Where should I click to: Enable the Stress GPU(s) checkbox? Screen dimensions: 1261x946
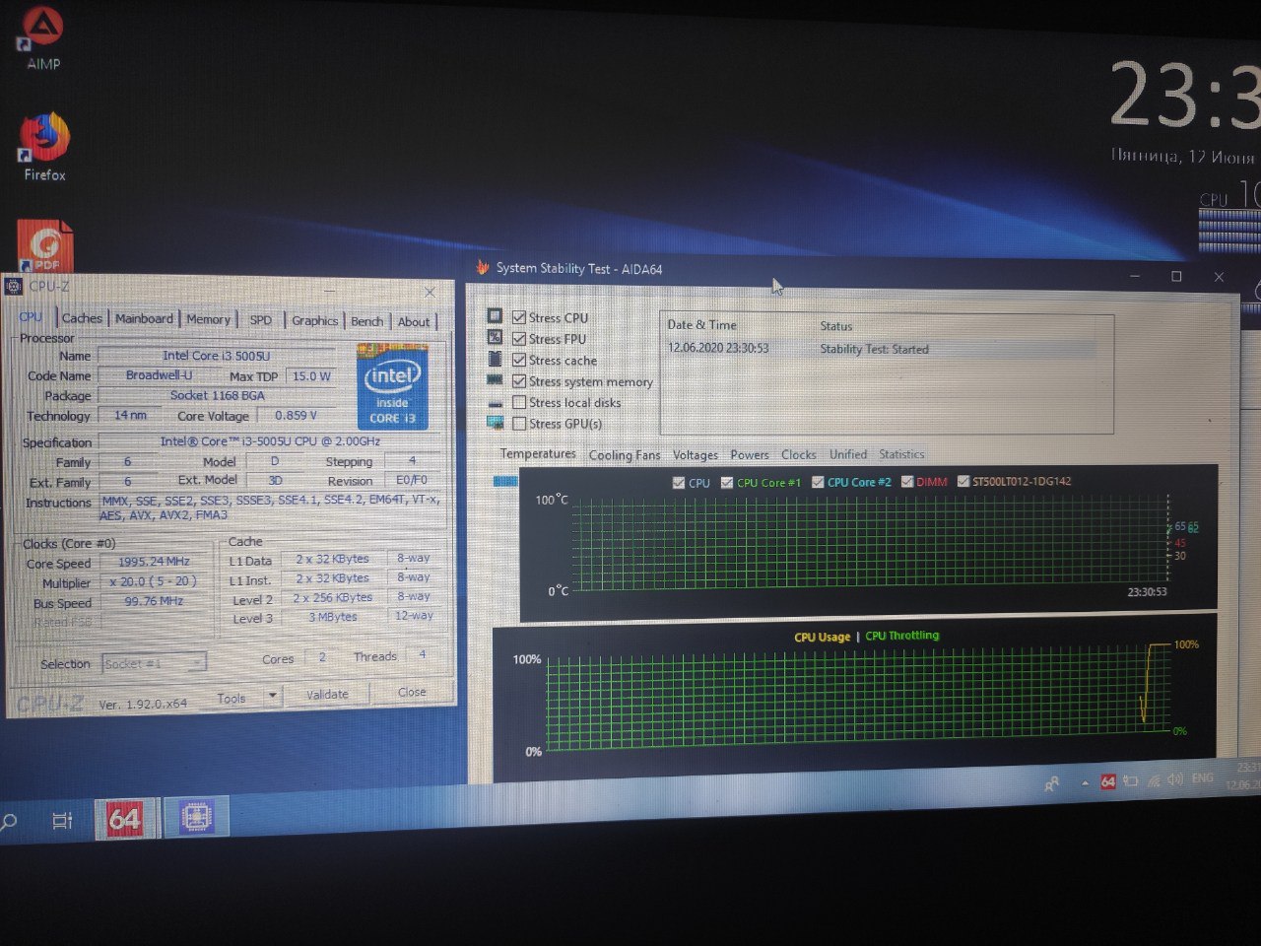(519, 423)
